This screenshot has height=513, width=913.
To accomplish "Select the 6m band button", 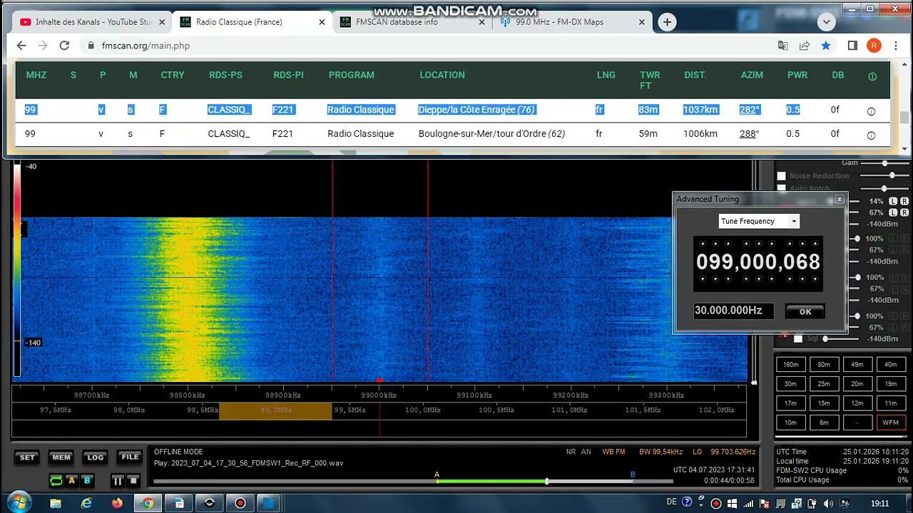I will click(x=824, y=423).
